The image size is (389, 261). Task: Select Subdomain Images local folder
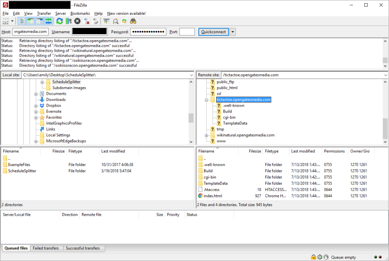(x=69, y=88)
